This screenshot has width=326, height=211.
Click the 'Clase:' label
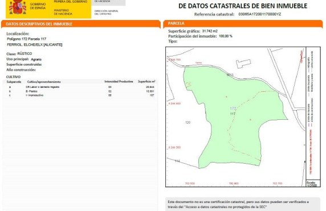pyautogui.click(x=11, y=54)
